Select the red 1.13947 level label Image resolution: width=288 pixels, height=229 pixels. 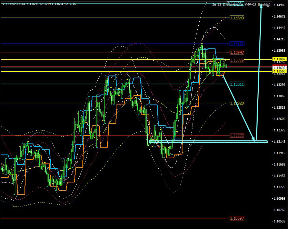point(237,52)
